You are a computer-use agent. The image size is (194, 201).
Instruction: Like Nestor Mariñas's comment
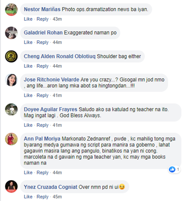point(28,19)
